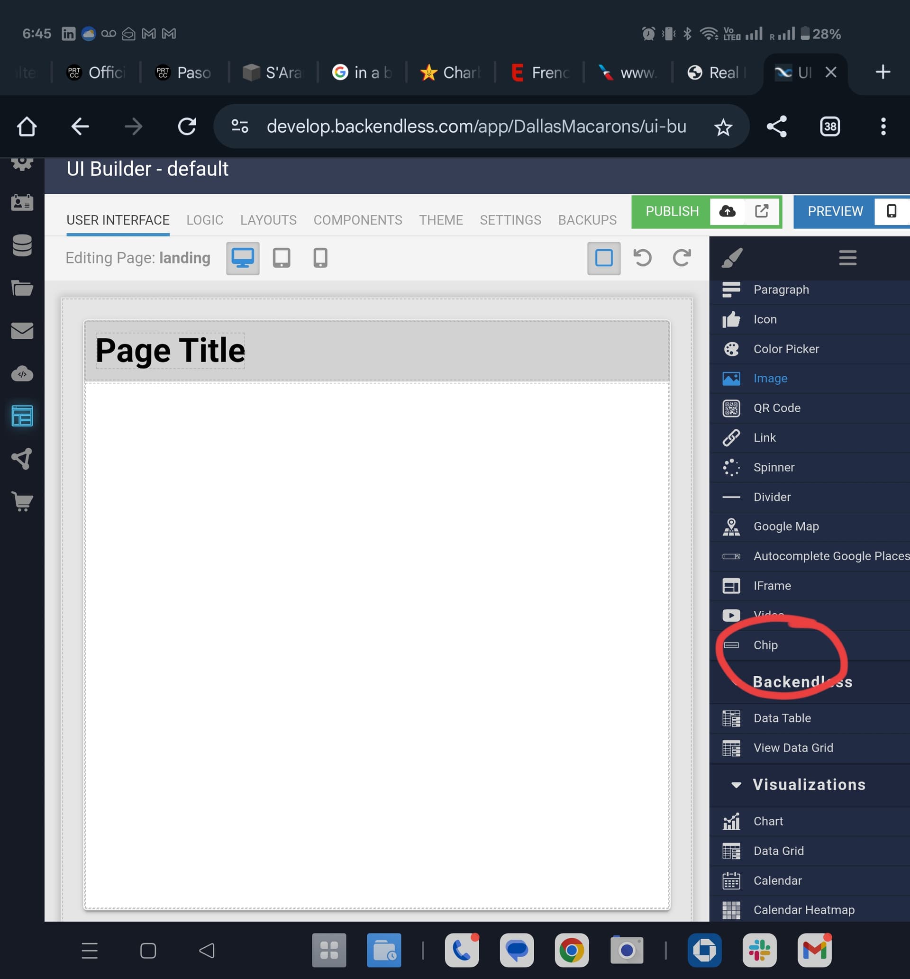Select the Spinner component

coord(810,467)
